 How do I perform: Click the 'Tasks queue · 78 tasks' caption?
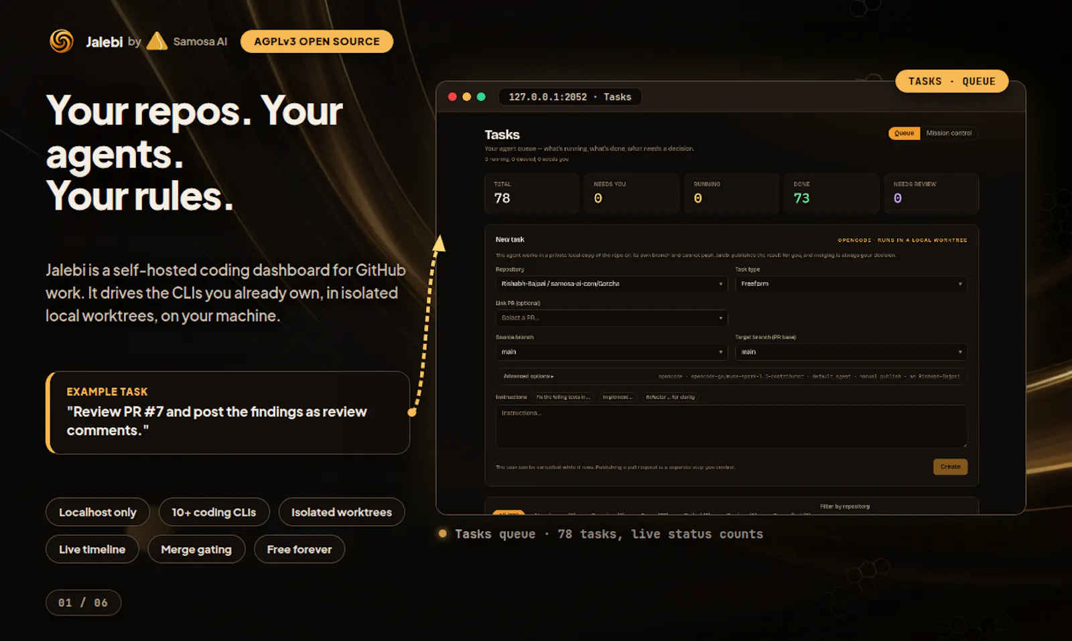[609, 534]
